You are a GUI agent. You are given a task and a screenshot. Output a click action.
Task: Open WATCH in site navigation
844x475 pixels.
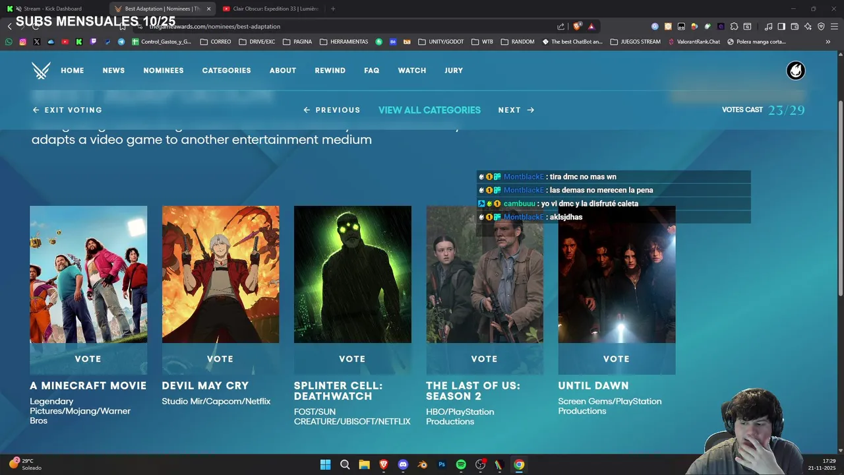coord(412,71)
